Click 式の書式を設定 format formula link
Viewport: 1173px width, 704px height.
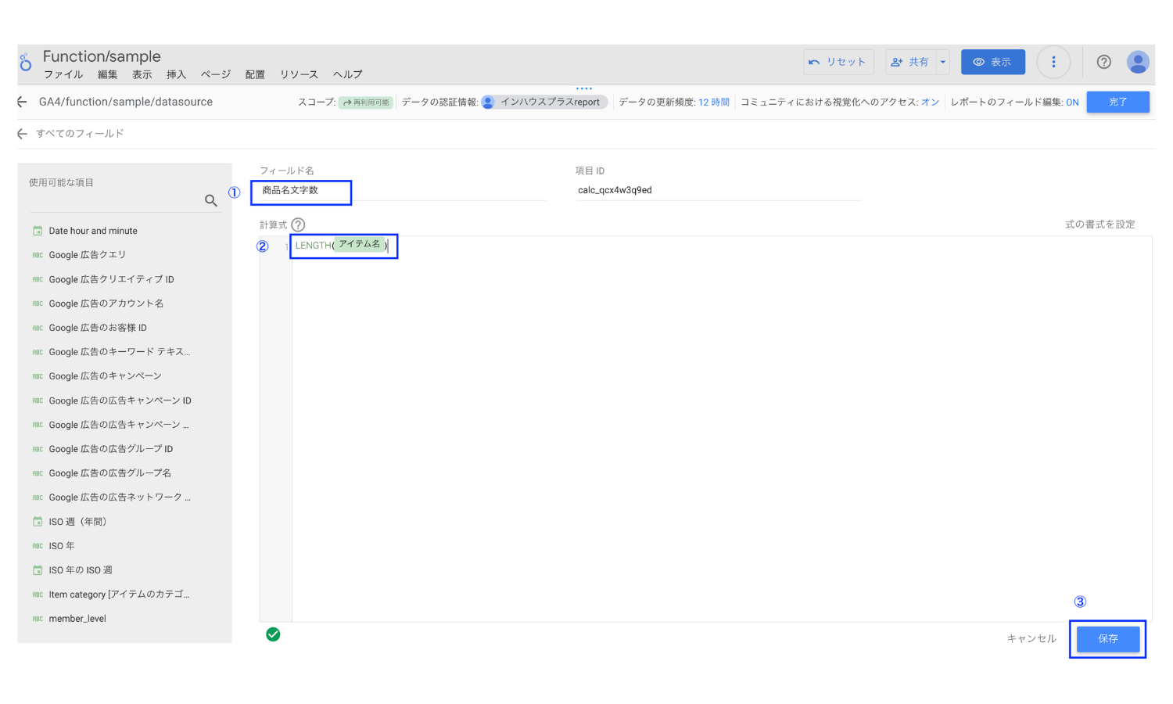click(1099, 224)
